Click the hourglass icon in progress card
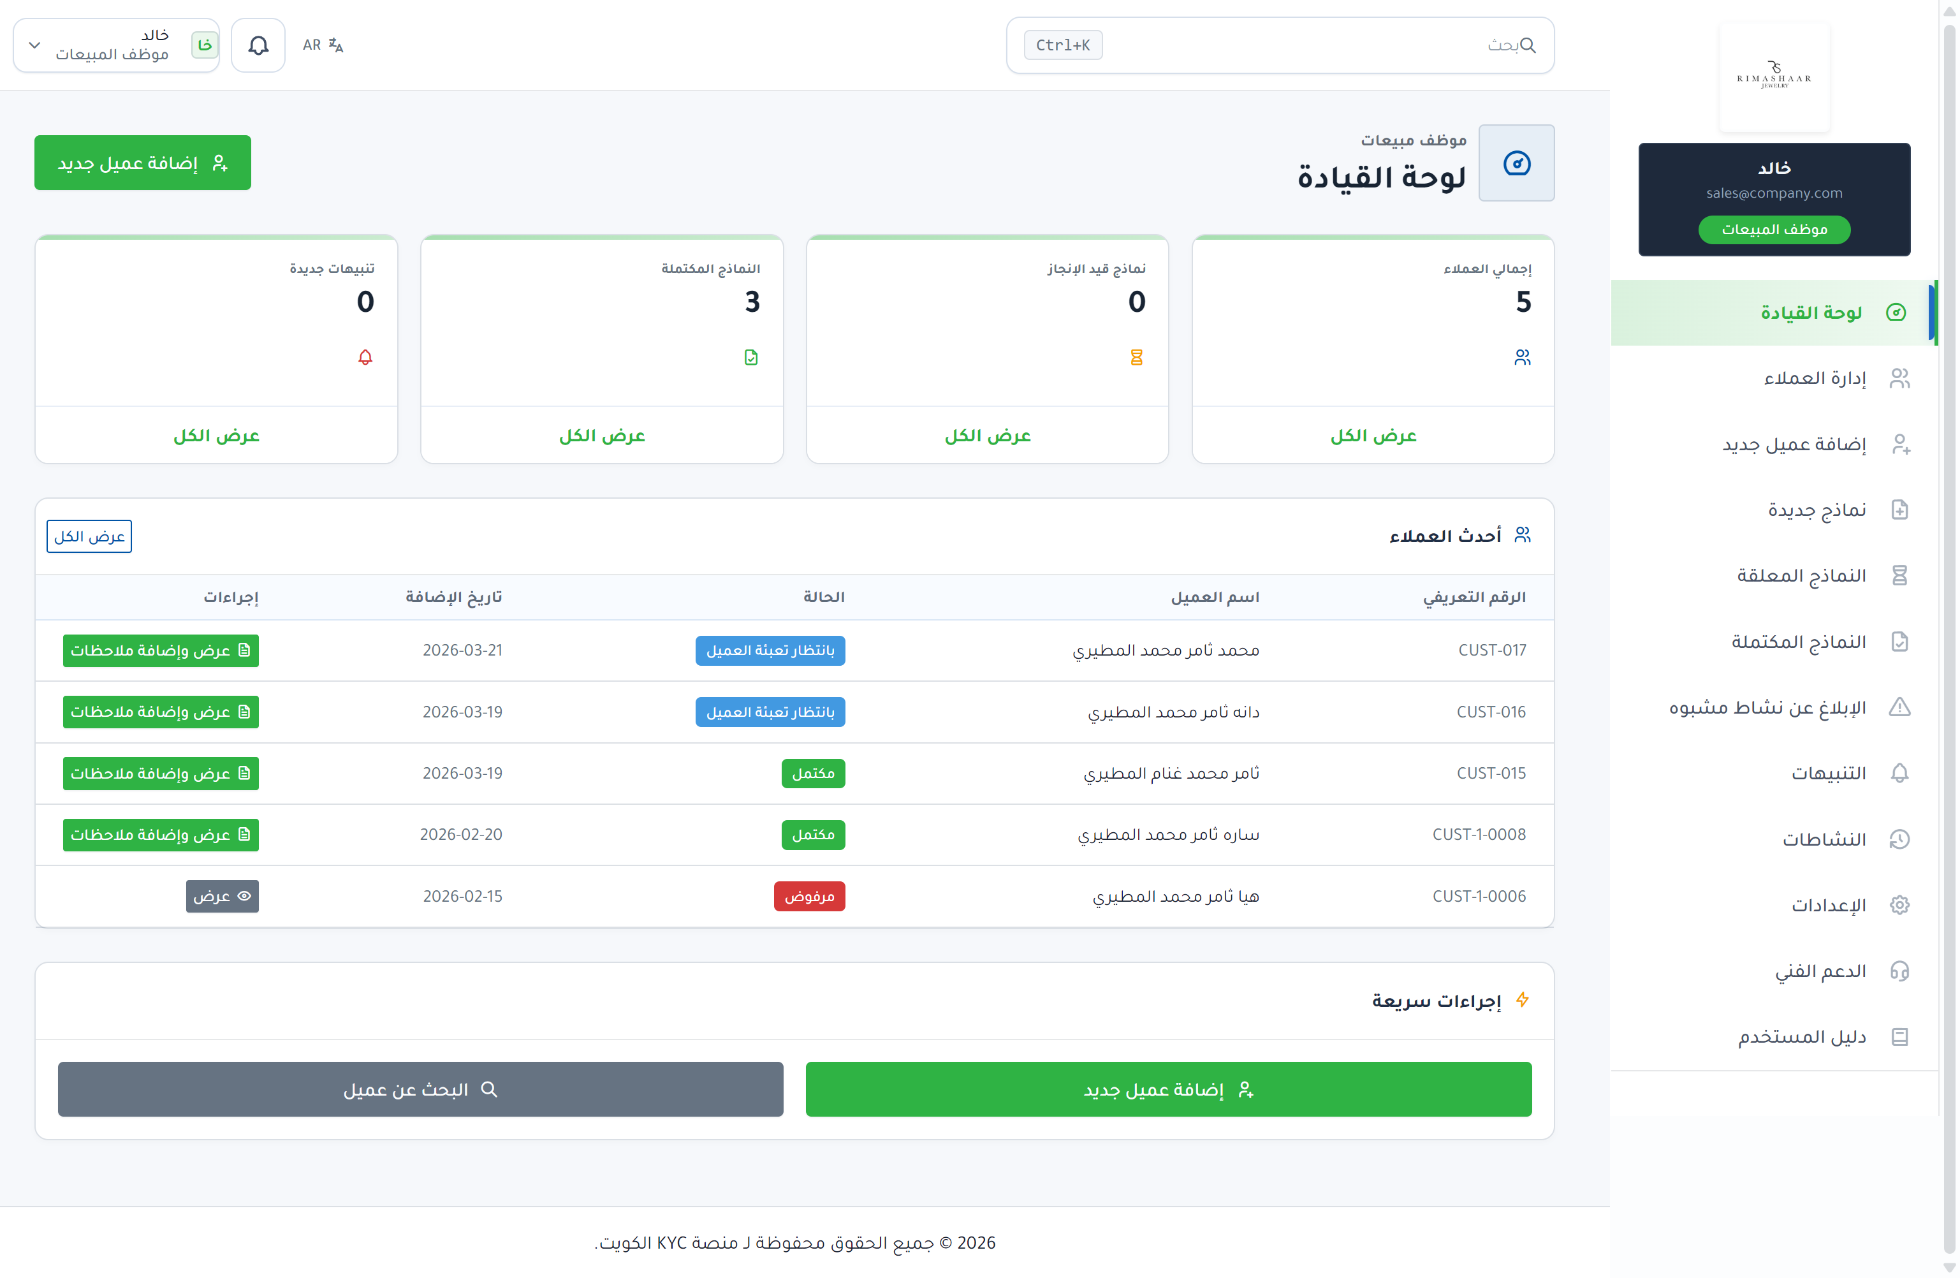This screenshot has height=1278, width=1960. click(x=1136, y=357)
